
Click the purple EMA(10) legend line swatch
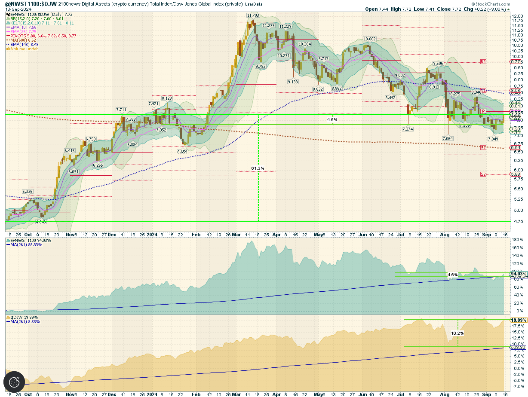point(8,27)
